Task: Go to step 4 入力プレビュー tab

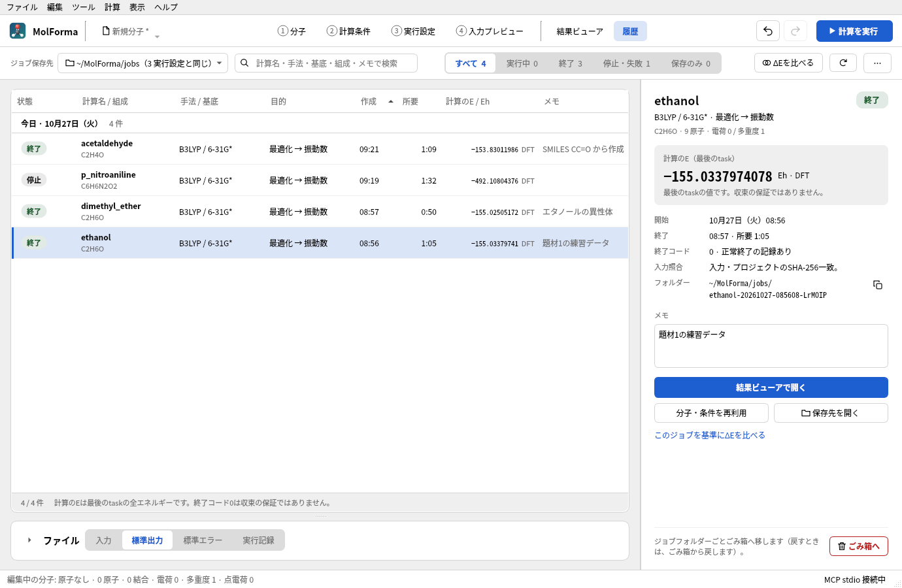Action: click(x=490, y=31)
